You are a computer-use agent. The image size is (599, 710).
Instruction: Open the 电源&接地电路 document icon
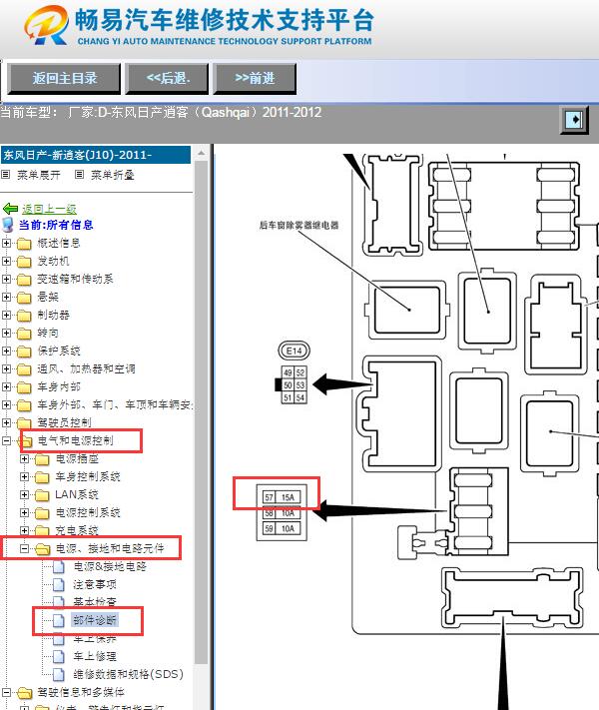59,567
